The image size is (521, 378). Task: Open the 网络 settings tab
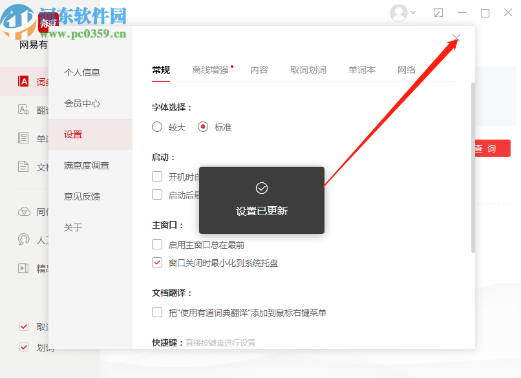click(406, 69)
